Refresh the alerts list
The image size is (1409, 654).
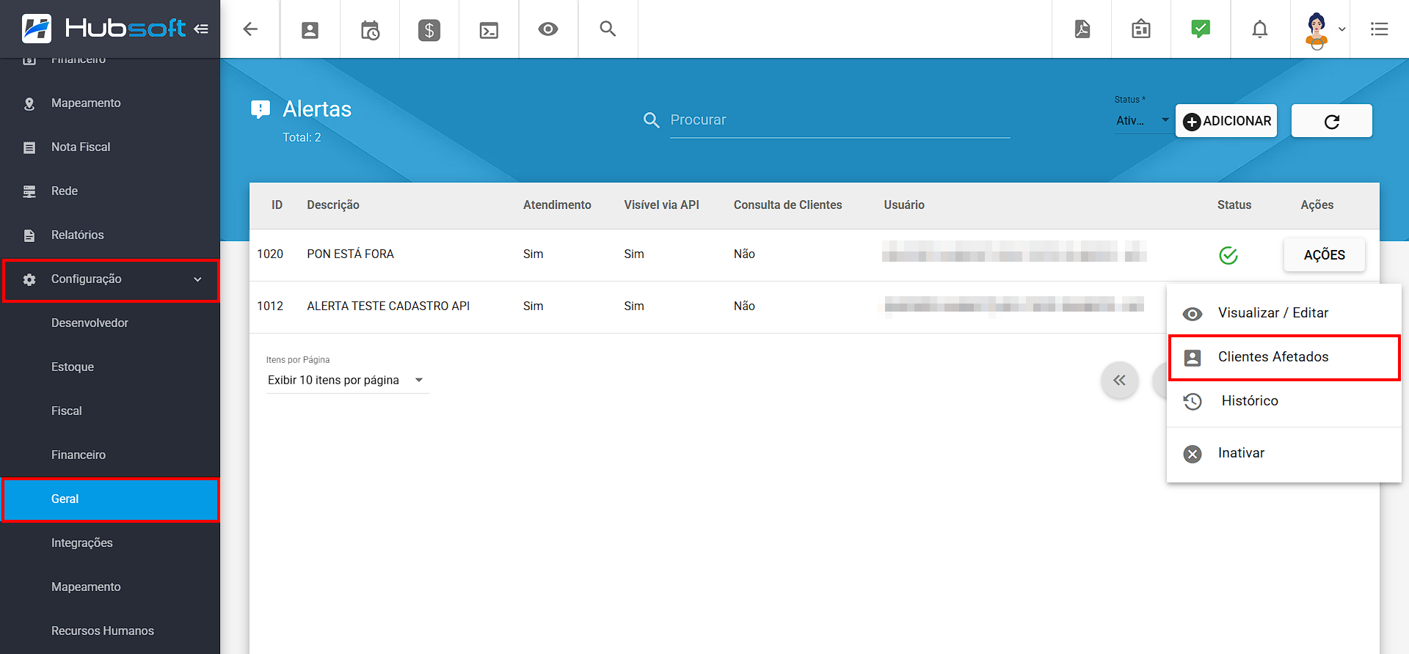(x=1331, y=121)
